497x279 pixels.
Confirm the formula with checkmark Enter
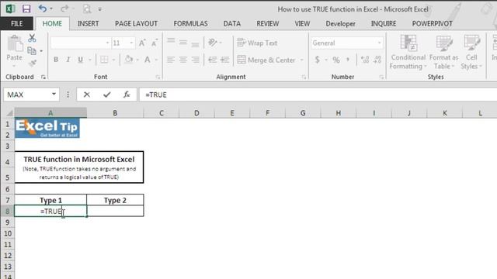[107, 95]
